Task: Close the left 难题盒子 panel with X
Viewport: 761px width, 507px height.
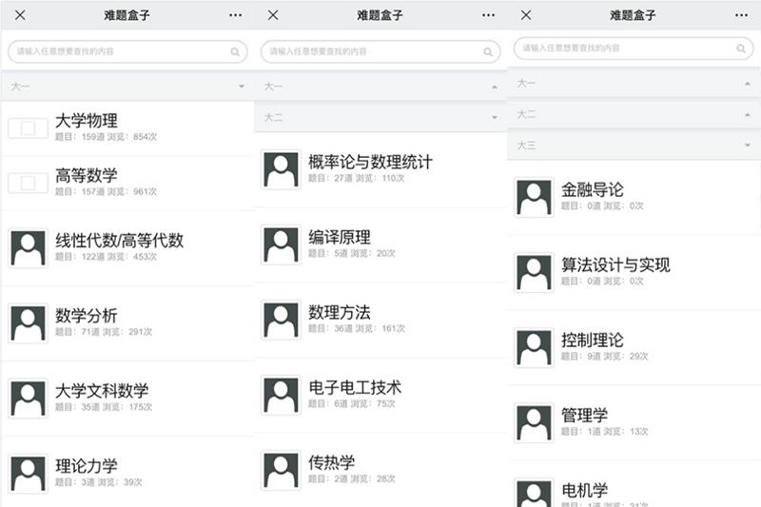Action: (20, 15)
